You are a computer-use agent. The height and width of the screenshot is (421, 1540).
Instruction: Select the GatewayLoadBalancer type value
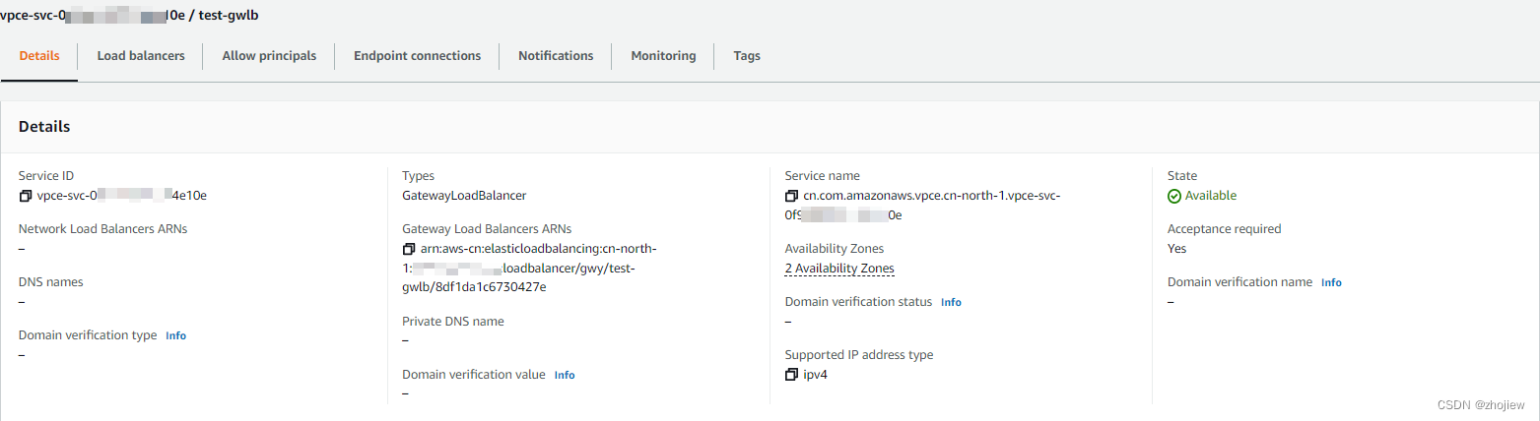pos(464,196)
